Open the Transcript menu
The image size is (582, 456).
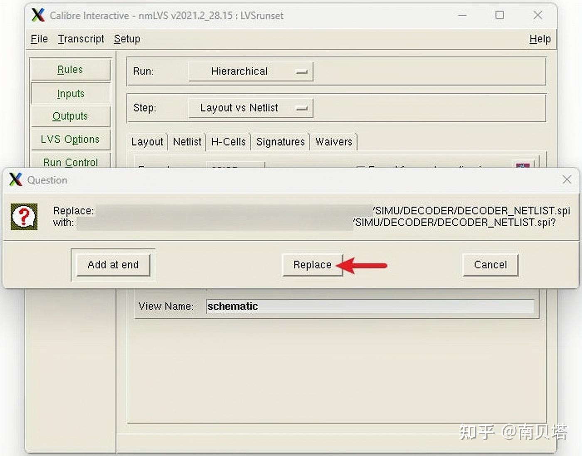coord(81,39)
